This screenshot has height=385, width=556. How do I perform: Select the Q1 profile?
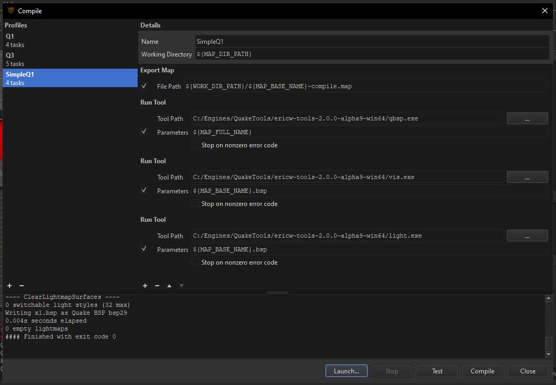tap(70, 41)
